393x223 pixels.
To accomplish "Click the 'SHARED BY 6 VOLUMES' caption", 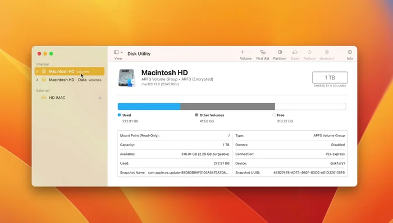I will click(330, 86).
